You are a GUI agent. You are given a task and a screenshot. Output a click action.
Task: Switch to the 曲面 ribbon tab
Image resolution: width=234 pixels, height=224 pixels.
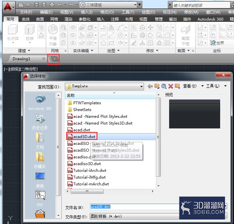click(x=40, y=19)
